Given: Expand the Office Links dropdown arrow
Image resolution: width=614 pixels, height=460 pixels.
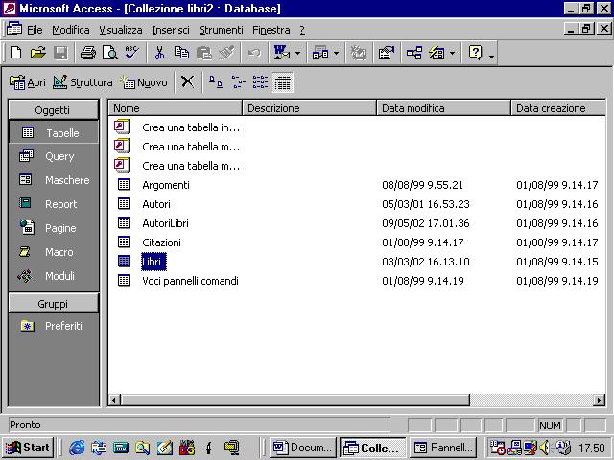Looking at the screenshot, I should point(297,53).
